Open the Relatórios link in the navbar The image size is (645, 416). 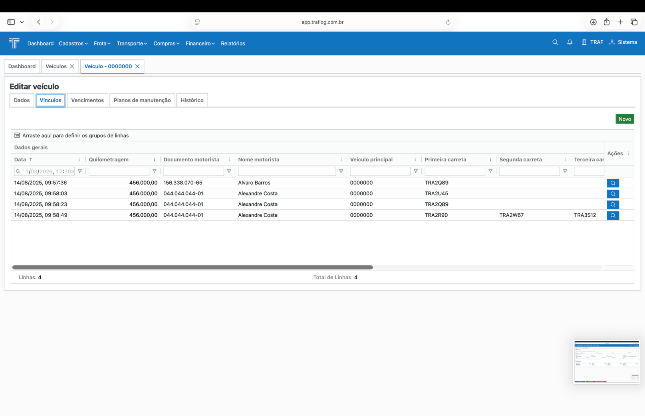(233, 43)
